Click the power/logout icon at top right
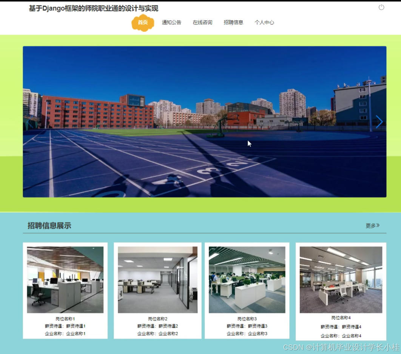 (x=381, y=6)
